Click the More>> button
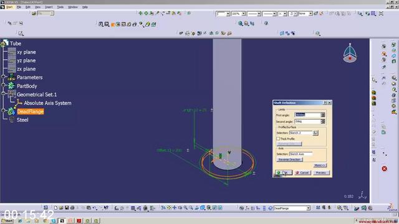Screen dimensions: 399x224 click(x=320, y=166)
